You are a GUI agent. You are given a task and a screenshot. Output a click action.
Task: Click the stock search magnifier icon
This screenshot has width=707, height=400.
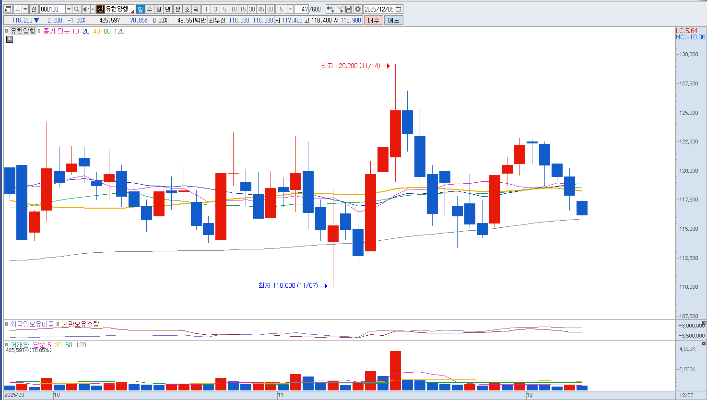76,9
